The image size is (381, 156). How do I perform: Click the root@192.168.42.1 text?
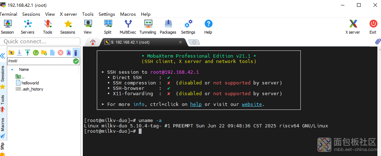(x=175, y=72)
